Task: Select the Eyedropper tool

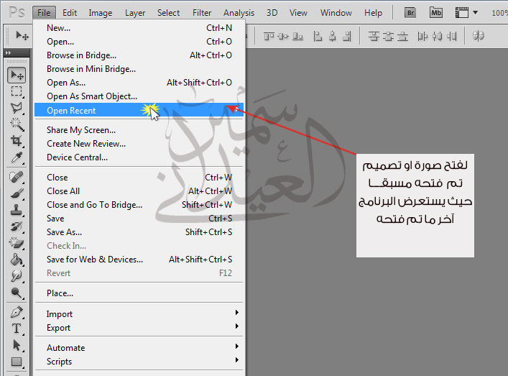Action: [x=17, y=157]
